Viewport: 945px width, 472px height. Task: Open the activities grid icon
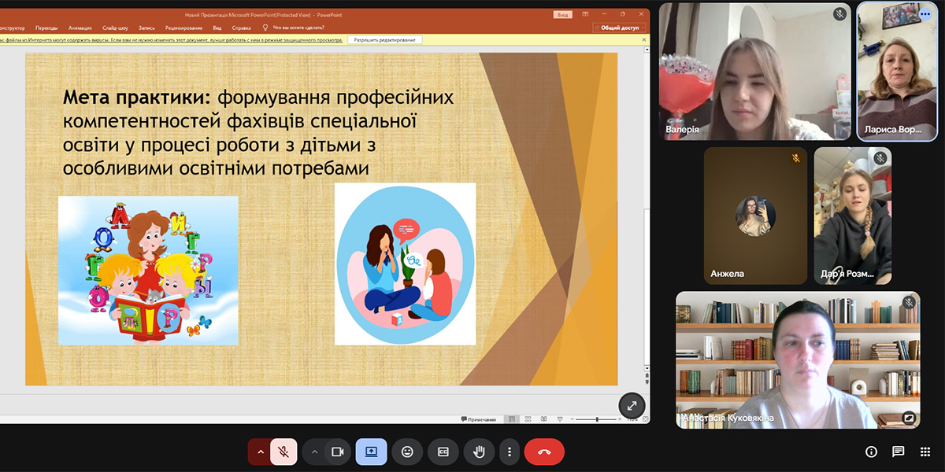(x=925, y=452)
